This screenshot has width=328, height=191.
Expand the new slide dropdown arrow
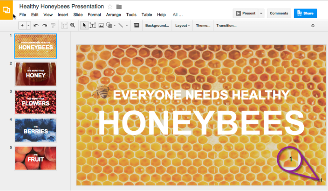29,25
